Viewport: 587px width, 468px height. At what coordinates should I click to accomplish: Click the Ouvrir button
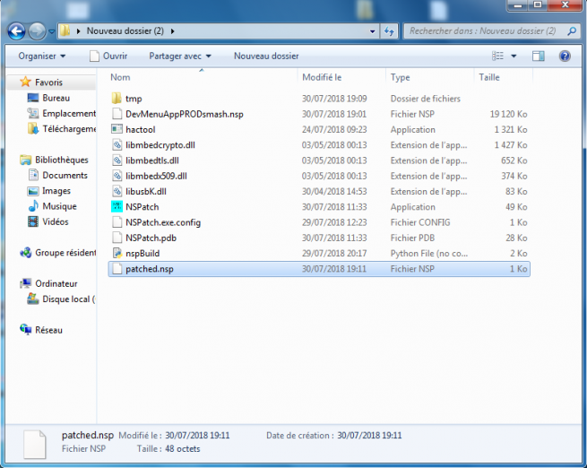click(108, 56)
